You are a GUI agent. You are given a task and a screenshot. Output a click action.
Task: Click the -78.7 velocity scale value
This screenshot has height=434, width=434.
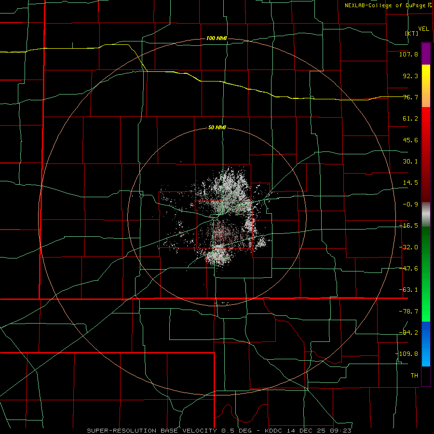click(x=408, y=312)
